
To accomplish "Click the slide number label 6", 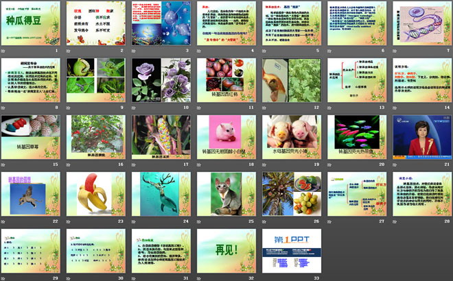I will [383, 51].
